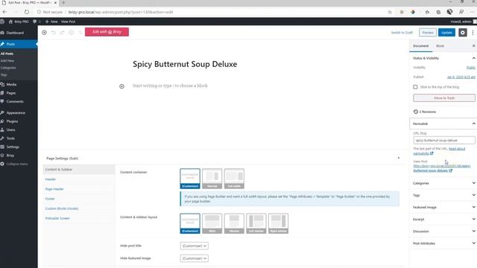Show content structure info icon

pos(72,32)
